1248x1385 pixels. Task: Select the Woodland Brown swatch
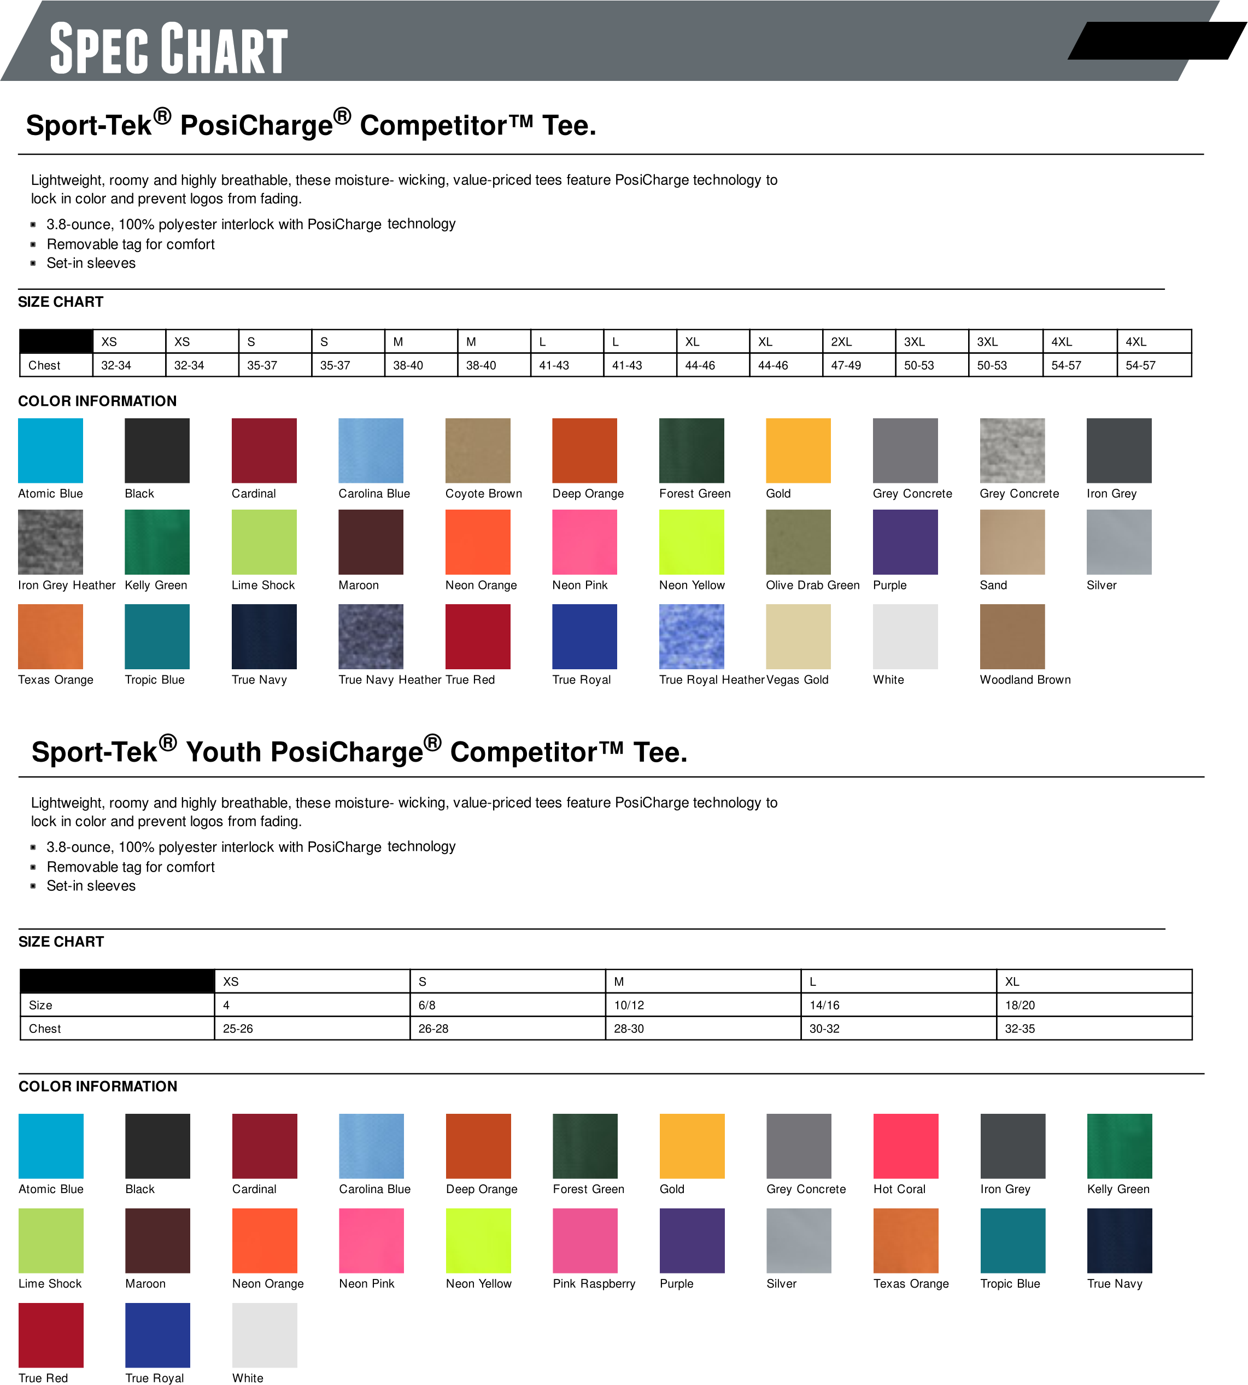point(1012,636)
